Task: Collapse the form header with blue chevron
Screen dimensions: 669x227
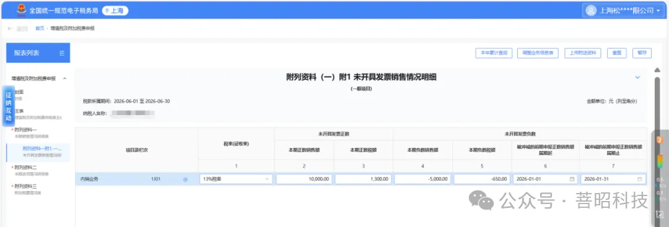Action: (637, 77)
